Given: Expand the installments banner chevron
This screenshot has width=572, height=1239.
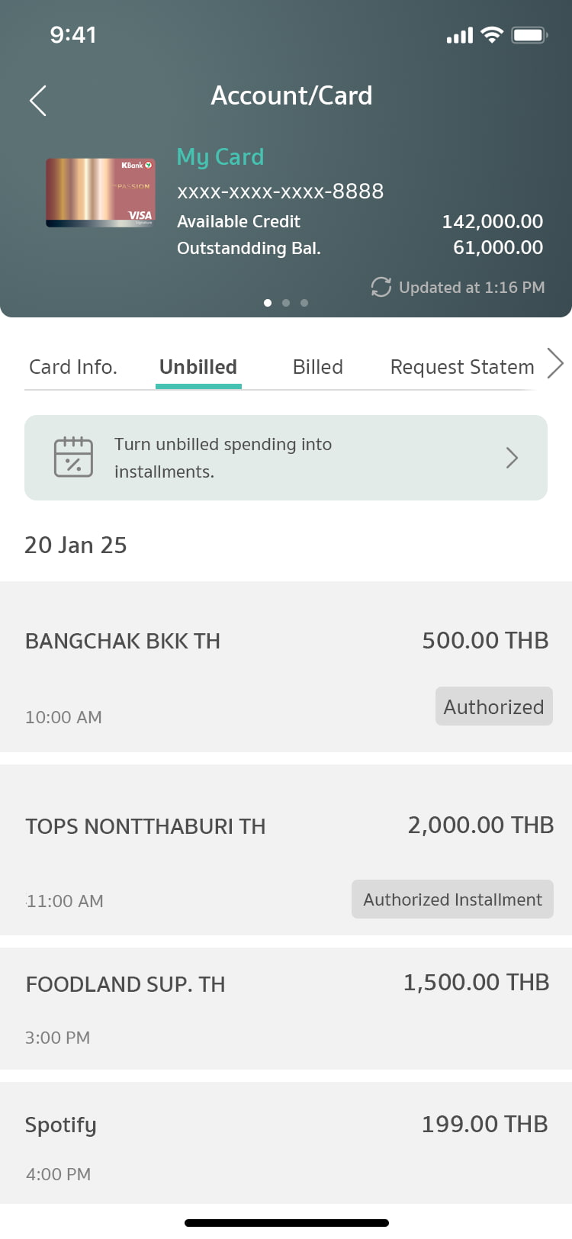Looking at the screenshot, I should click(512, 458).
